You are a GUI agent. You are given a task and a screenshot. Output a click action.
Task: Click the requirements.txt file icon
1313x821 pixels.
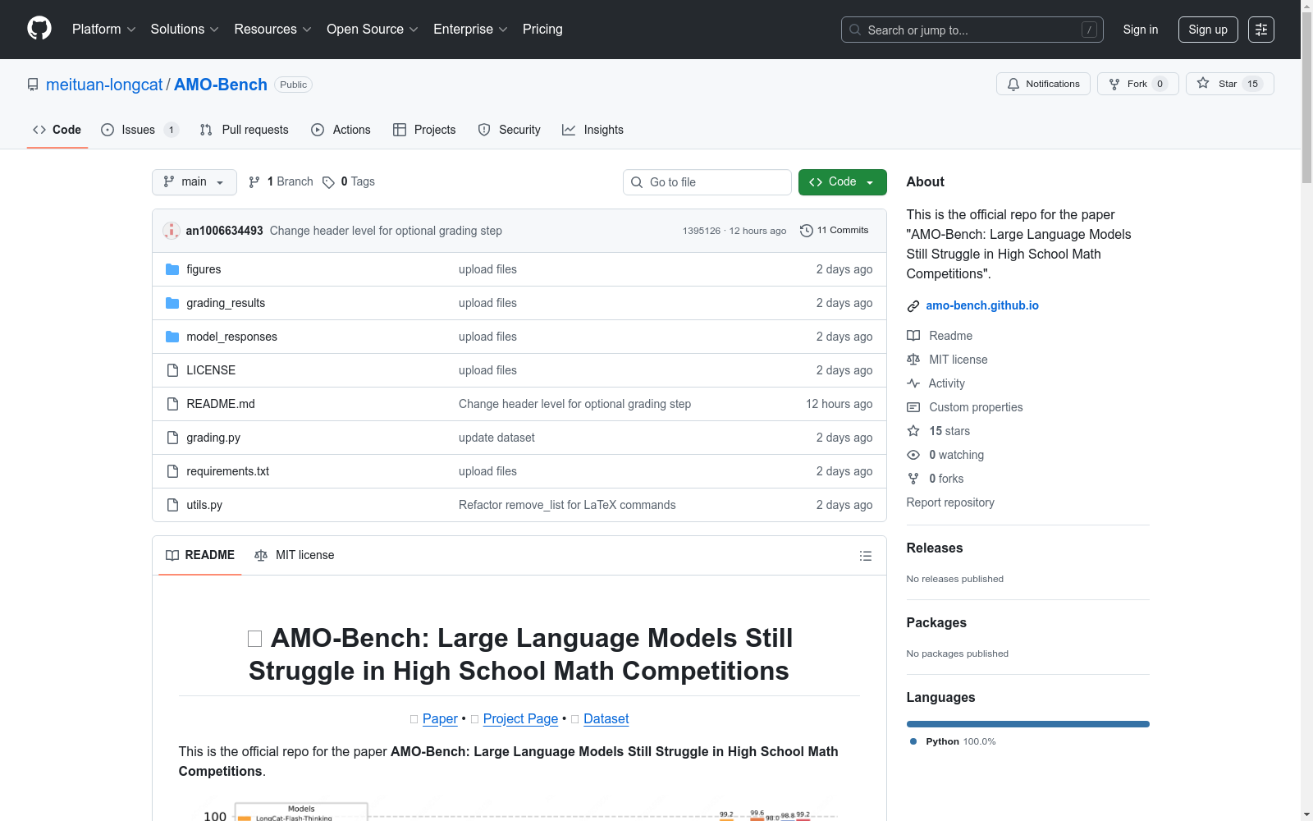[172, 471]
